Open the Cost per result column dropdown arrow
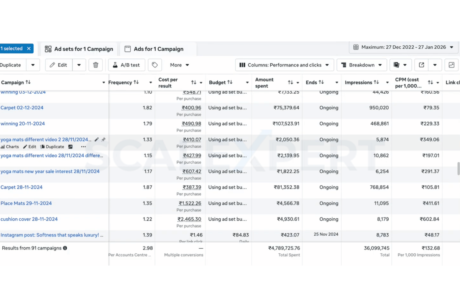The height and width of the screenshot is (307, 460). 201,83
